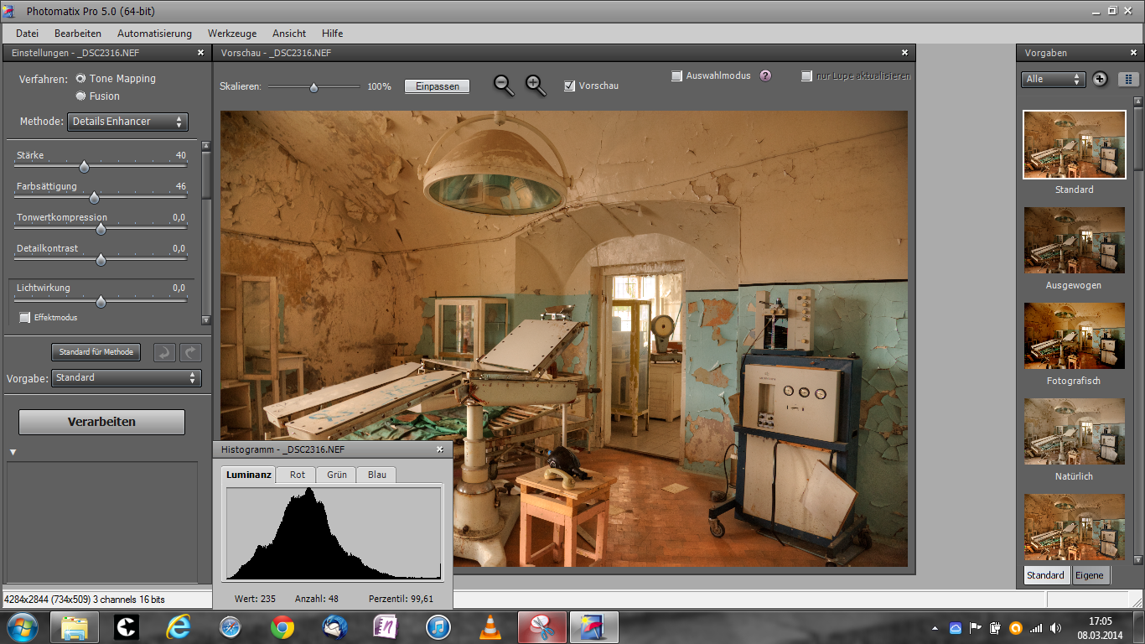The width and height of the screenshot is (1145, 644).
Task: Click the Farbsättigung slider handle
Action: tap(94, 198)
